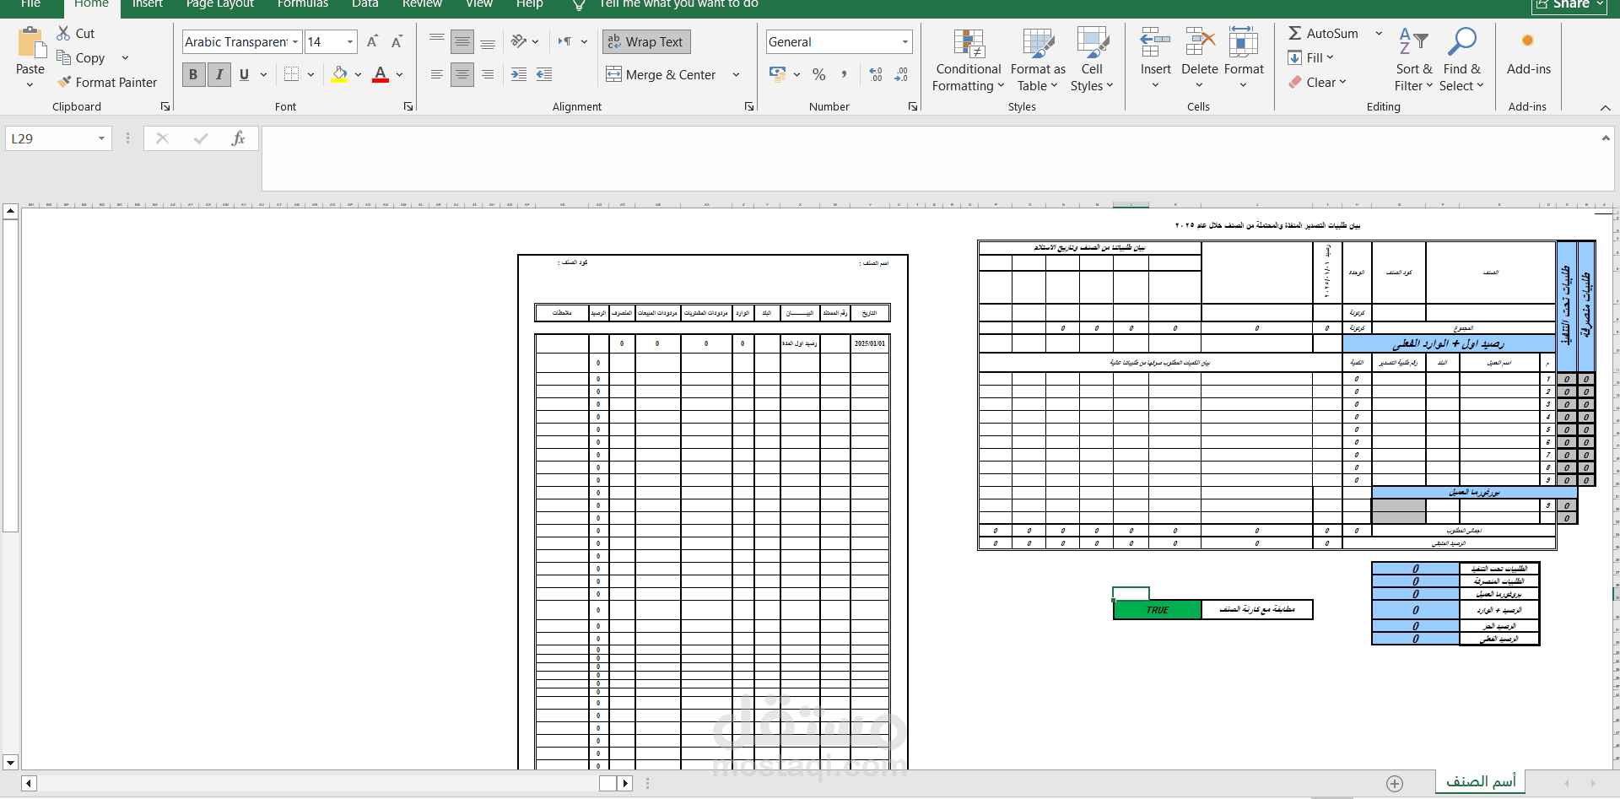Click inside the Name Box showing L29

click(51, 138)
